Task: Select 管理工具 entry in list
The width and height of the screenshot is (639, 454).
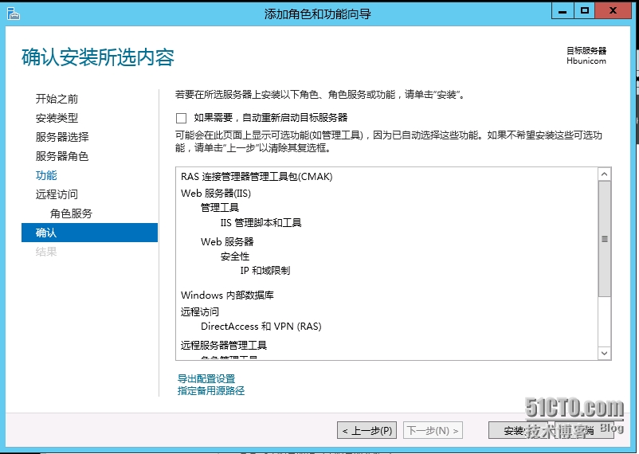Action: tap(220, 208)
